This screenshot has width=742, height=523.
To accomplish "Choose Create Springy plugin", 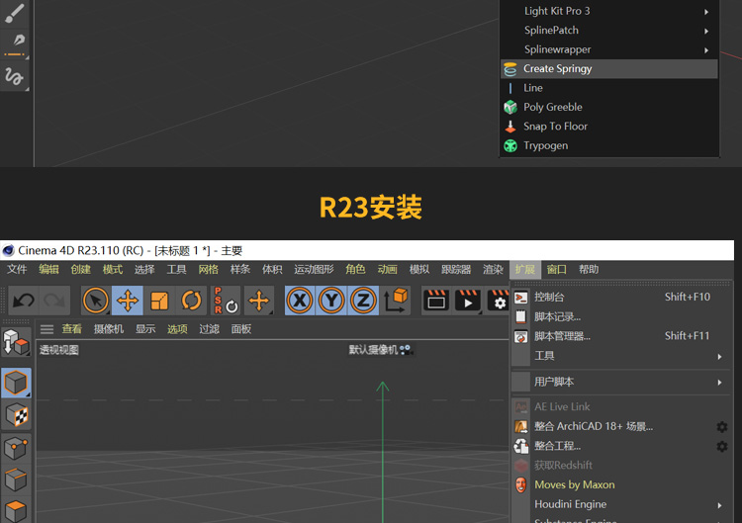I will click(x=609, y=69).
